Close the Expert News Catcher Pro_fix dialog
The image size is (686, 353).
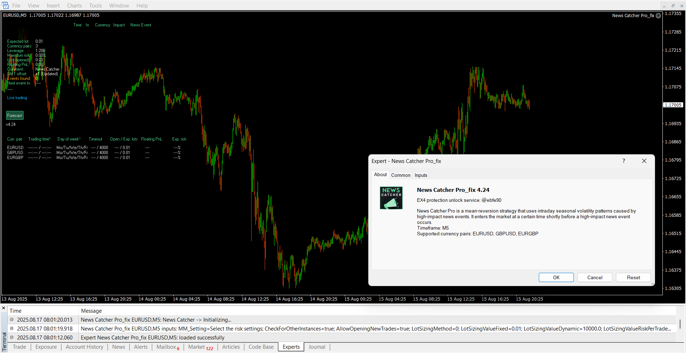644,161
